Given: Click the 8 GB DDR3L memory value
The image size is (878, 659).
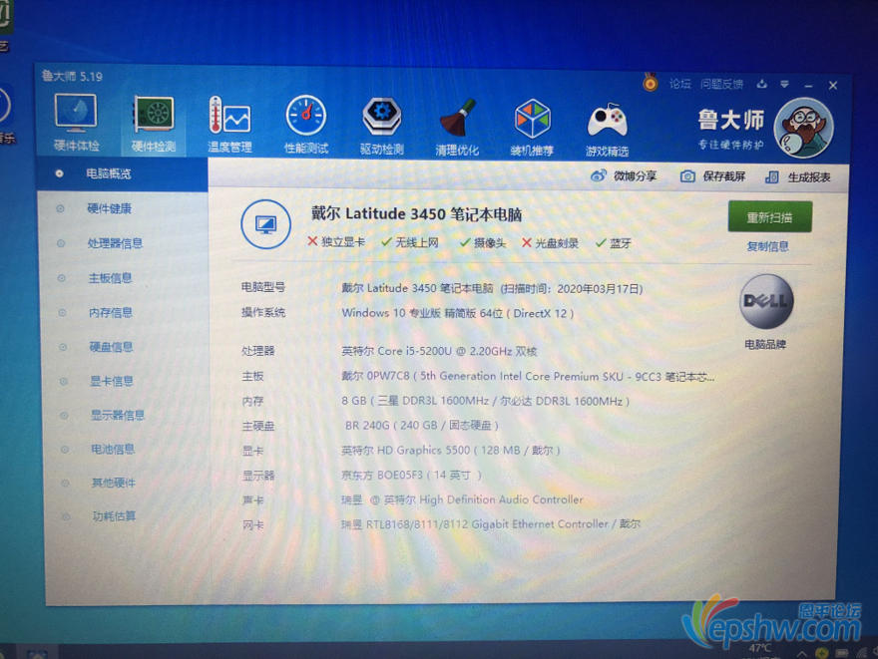Looking at the screenshot, I should [x=486, y=401].
